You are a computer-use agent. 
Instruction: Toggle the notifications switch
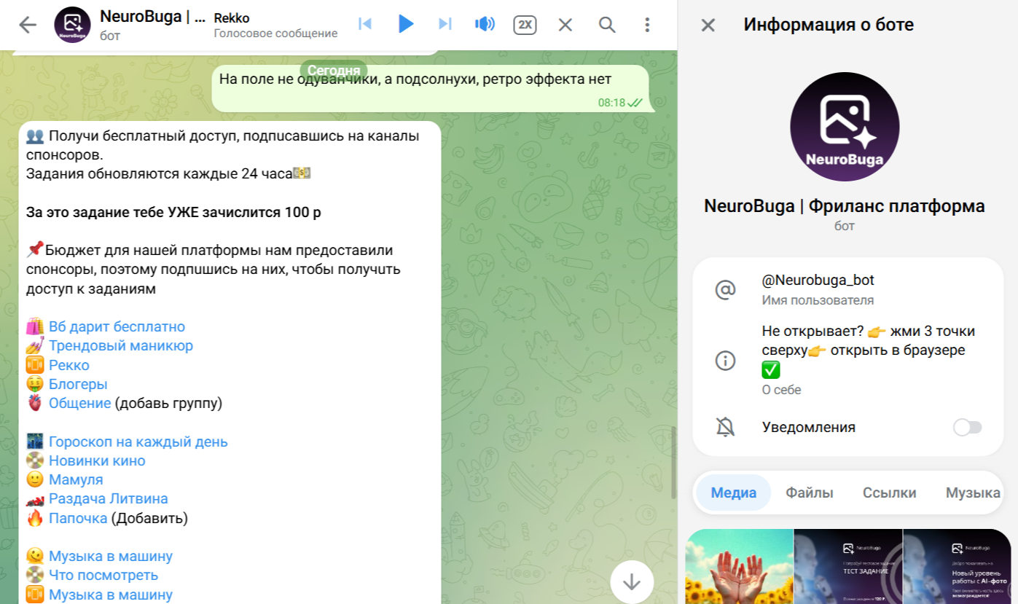point(968,427)
